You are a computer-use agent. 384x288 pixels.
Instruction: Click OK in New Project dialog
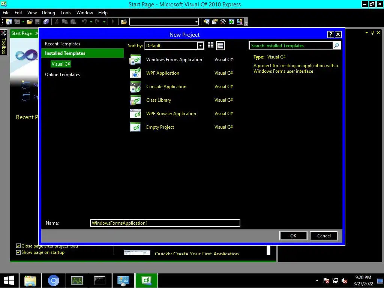pos(293,235)
